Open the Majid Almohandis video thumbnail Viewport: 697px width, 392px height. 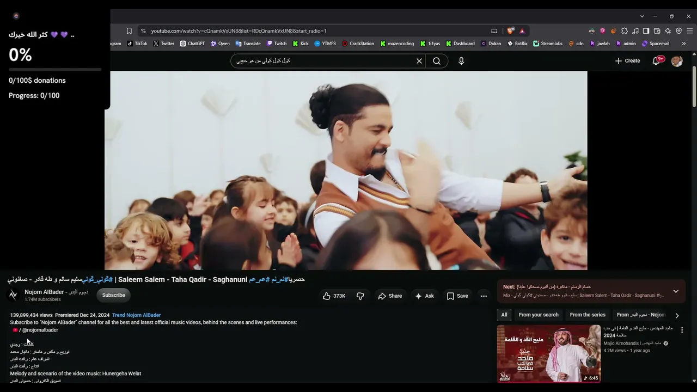point(549,354)
